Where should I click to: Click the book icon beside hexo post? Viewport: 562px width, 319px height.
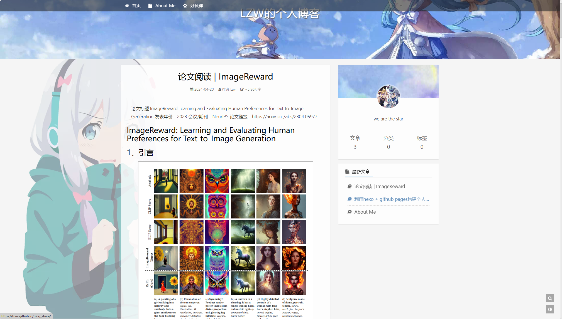coord(350,199)
